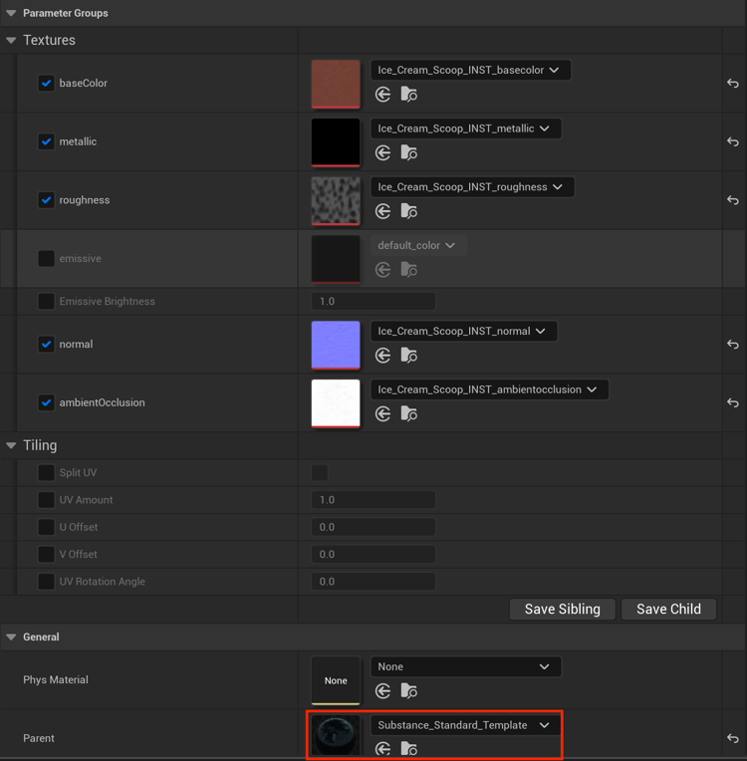Use selected asset for Phys Material
The height and width of the screenshot is (761, 747).
click(383, 690)
